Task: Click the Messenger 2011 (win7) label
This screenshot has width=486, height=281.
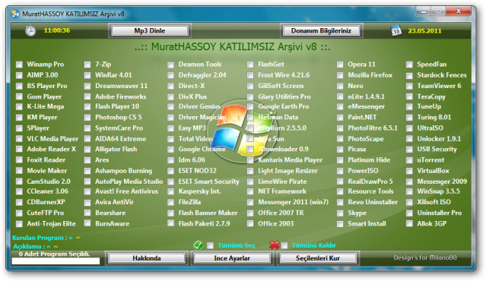Action: (294, 202)
